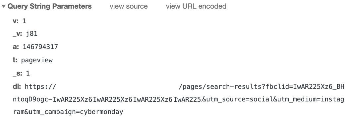Select the _s parameter value 1
Screen dimensions: 348x120
[28, 73]
